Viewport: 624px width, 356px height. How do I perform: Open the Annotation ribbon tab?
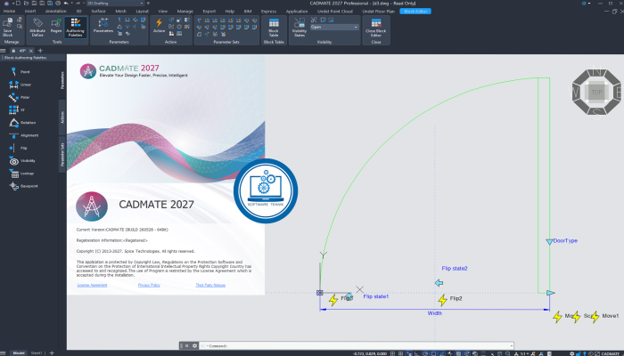(x=55, y=11)
